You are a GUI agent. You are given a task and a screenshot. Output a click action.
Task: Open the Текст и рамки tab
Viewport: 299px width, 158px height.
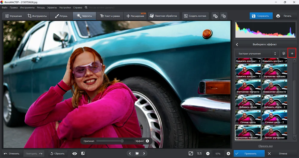110,16
